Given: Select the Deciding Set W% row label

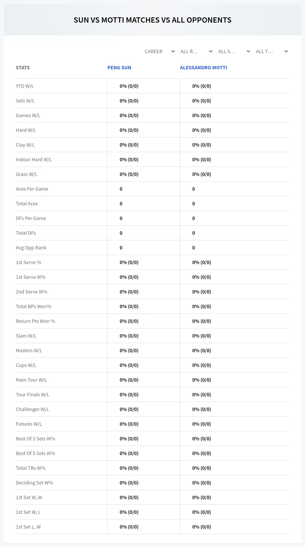Looking at the screenshot, I should [x=34, y=483].
